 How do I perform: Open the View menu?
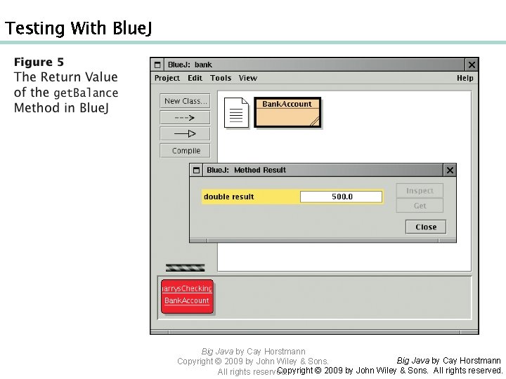[x=248, y=78]
